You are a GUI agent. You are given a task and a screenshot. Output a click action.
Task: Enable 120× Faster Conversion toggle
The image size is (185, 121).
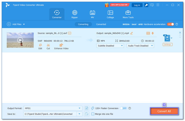click(123, 108)
